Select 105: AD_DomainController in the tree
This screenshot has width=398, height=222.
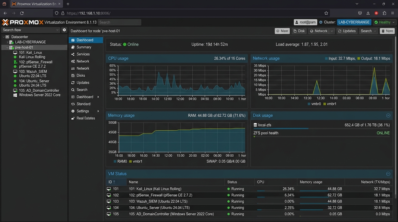[x=39, y=90]
